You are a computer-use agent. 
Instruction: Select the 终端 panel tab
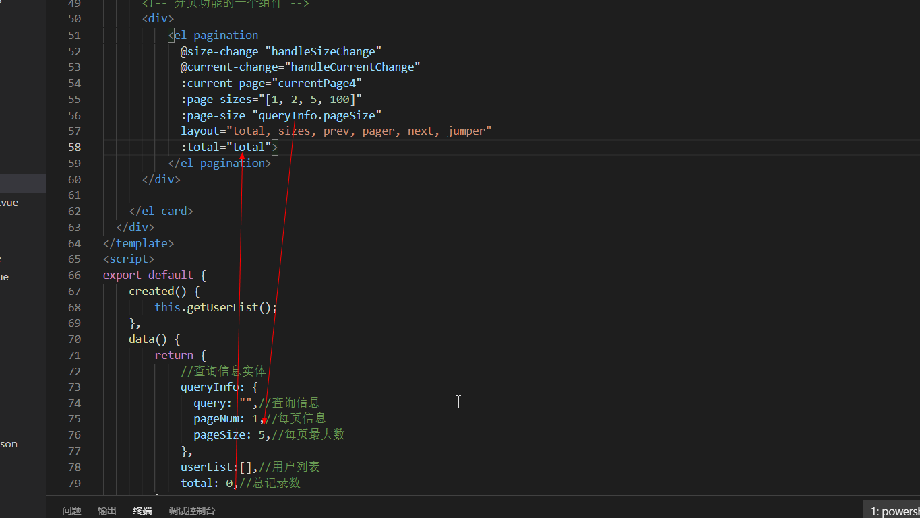[x=142, y=511]
